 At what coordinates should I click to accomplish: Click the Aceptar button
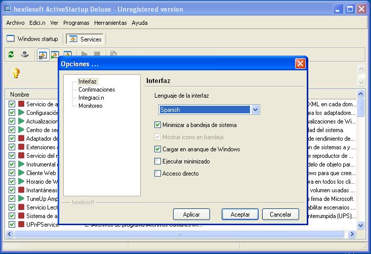point(240,214)
